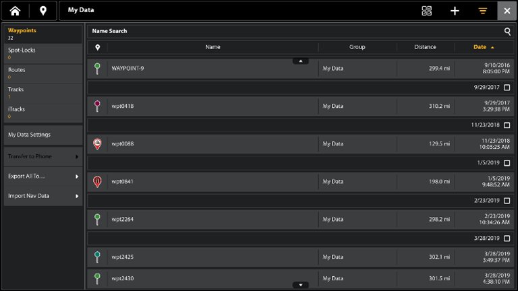Select the wpt0841 red balloon icon
518x291 pixels.
(x=97, y=181)
